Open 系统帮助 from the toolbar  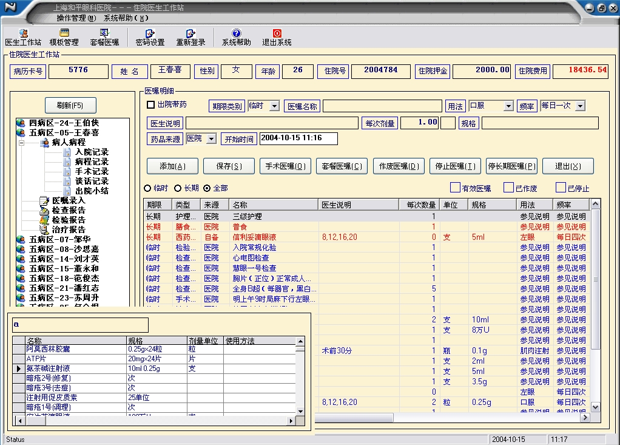236,38
